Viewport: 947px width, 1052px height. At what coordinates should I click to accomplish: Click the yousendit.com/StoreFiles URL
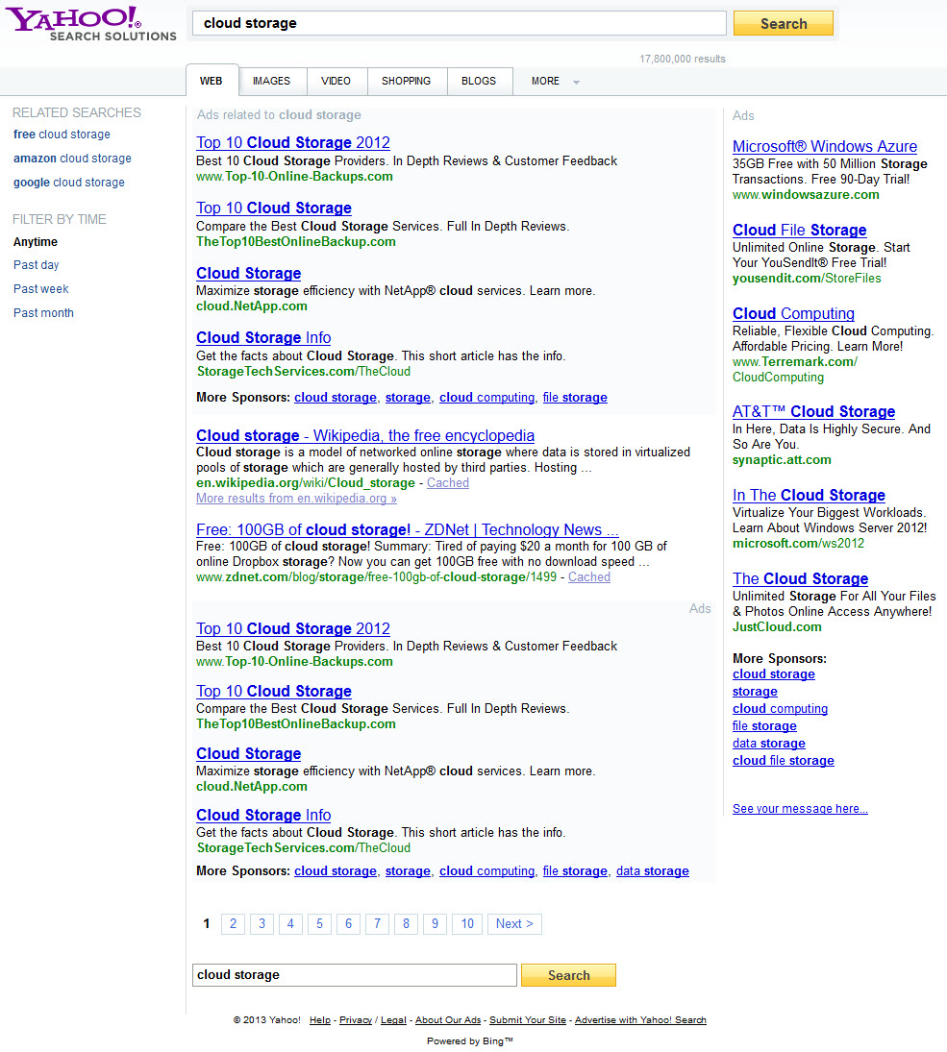[x=807, y=279]
